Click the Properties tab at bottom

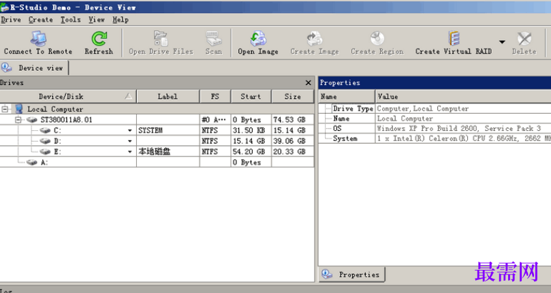click(351, 275)
